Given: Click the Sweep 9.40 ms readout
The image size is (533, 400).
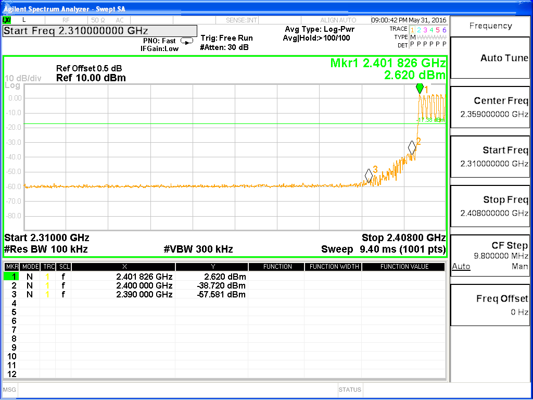Looking at the screenshot, I should click(x=384, y=249).
